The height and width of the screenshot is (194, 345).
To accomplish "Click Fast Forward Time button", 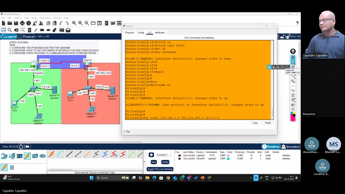I will 27,147.
